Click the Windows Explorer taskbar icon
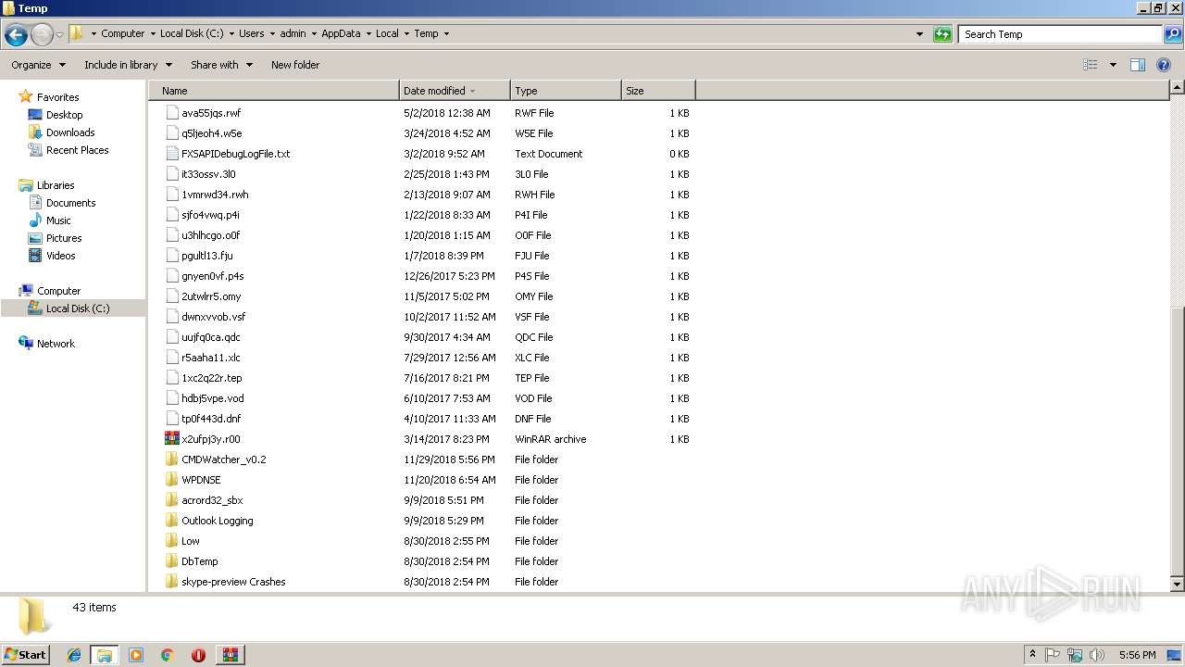1185x667 pixels. pyautogui.click(x=105, y=655)
